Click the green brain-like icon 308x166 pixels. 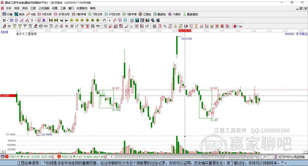(125, 20)
